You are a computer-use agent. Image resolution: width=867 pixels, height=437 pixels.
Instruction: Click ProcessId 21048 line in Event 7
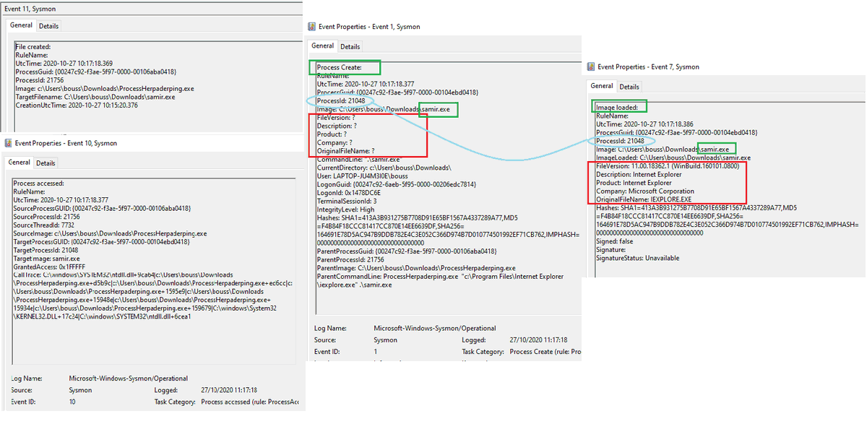(x=620, y=141)
